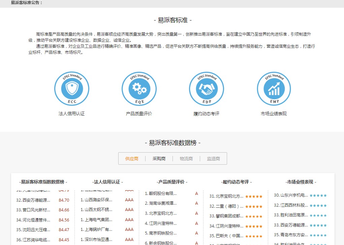
Task: Select the 监造商 tab
Action: coord(213,158)
